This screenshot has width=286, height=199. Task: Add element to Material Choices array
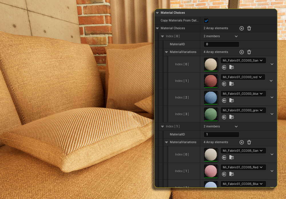pos(241,28)
